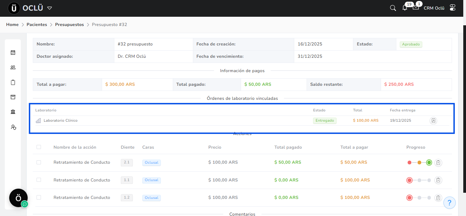Open the calendar icon in the sidebar
466x216 pixels.
tap(13, 53)
